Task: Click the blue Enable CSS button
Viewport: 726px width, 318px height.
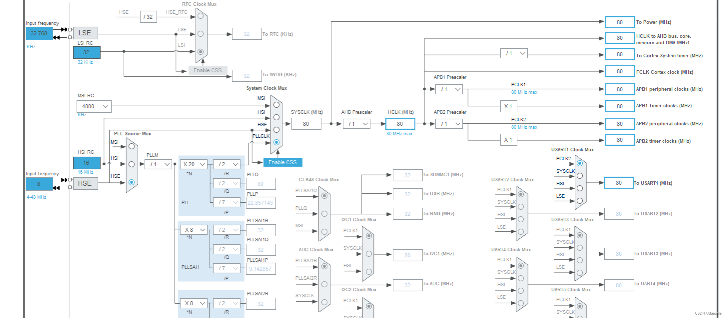Action: [x=283, y=162]
